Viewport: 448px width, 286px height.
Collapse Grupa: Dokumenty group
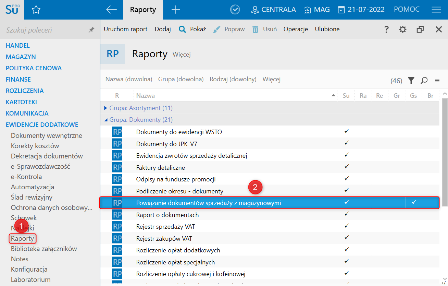pyautogui.click(x=105, y=120)
